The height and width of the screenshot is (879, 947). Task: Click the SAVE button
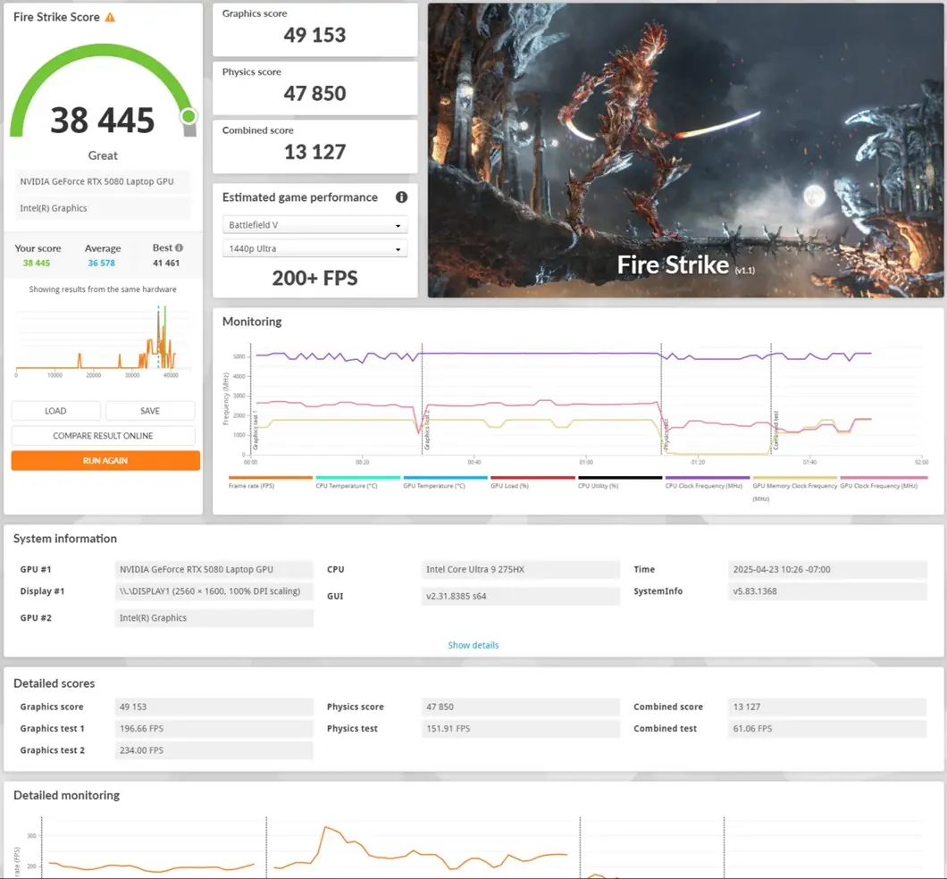click(x=150, y=411)
